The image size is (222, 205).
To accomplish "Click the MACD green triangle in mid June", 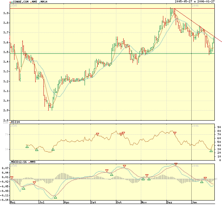I will pos(23,188).
